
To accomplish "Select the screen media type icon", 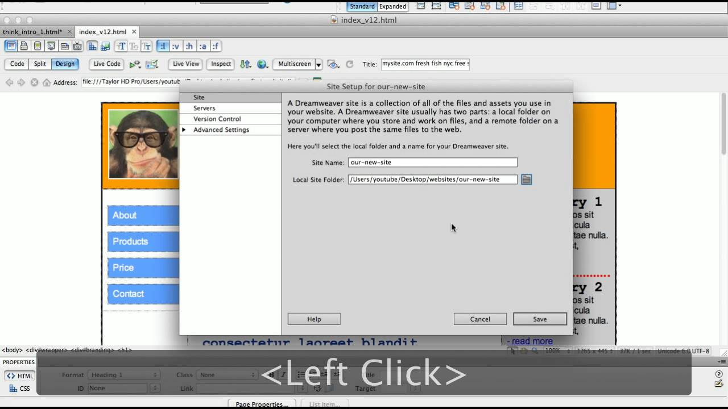I will click(11, 46).
